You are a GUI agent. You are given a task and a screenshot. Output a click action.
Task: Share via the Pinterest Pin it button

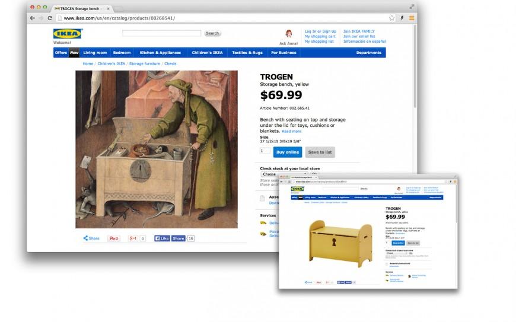[x=113, y=238]
